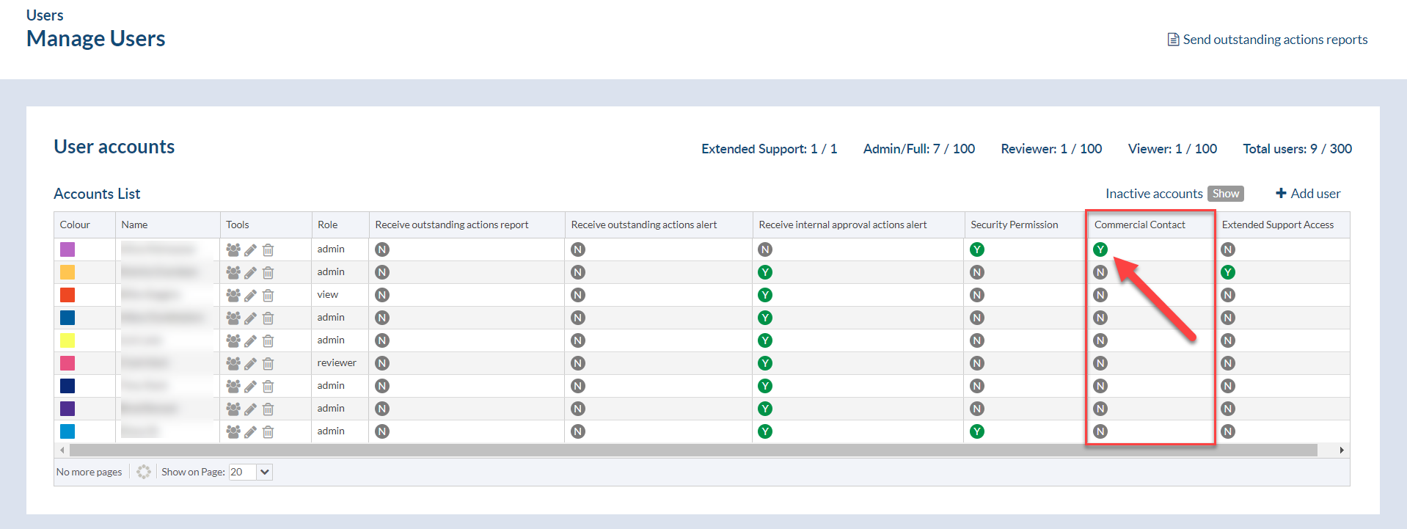Screen dimensions: 1407x529
Task: Edit the user in the reviewer row
Action: tap(250, 364)
